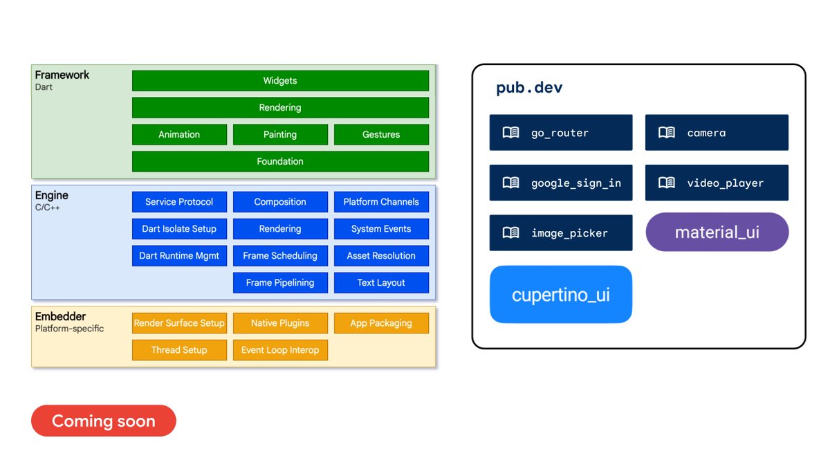Select the Render Surface Setup box
830x467 pixels.
point(179,323)
